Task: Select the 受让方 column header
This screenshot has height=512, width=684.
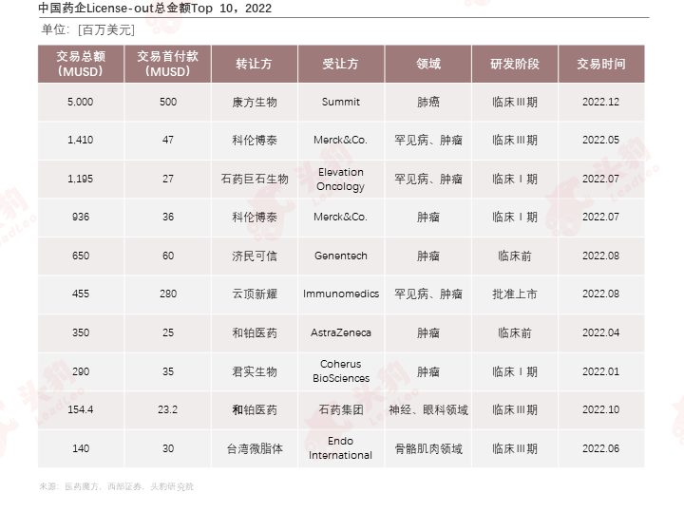Action: point(341,64)
